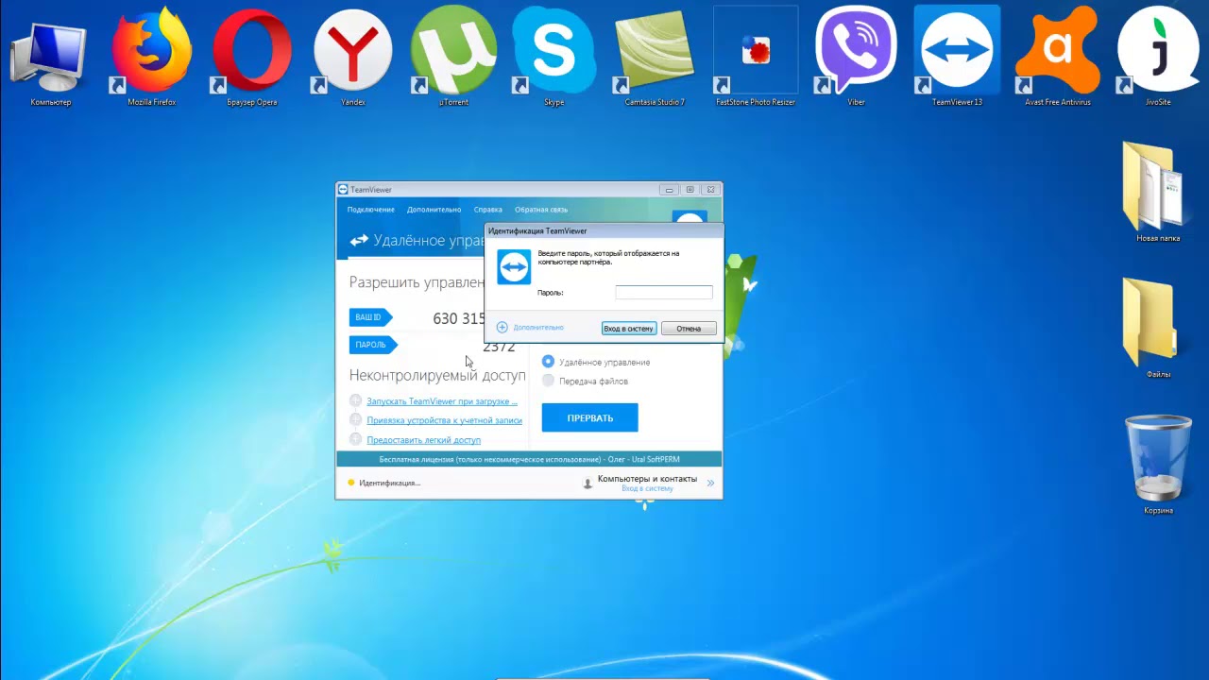1209x680 pixels.
Task: Click plus icon beside Предоставить легкий доступ
Action: pos(355,440)
